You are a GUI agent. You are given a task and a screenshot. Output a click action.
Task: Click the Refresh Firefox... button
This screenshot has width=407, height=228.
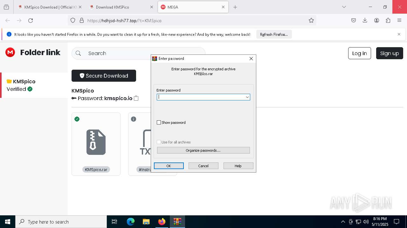274,35
